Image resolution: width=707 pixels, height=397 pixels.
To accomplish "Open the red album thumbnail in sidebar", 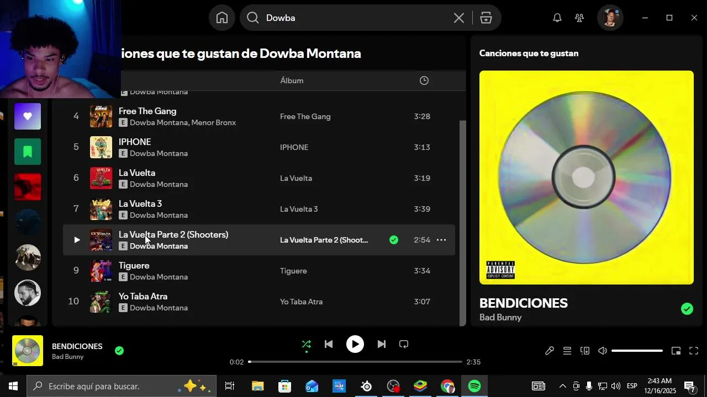I will (28, 187).
